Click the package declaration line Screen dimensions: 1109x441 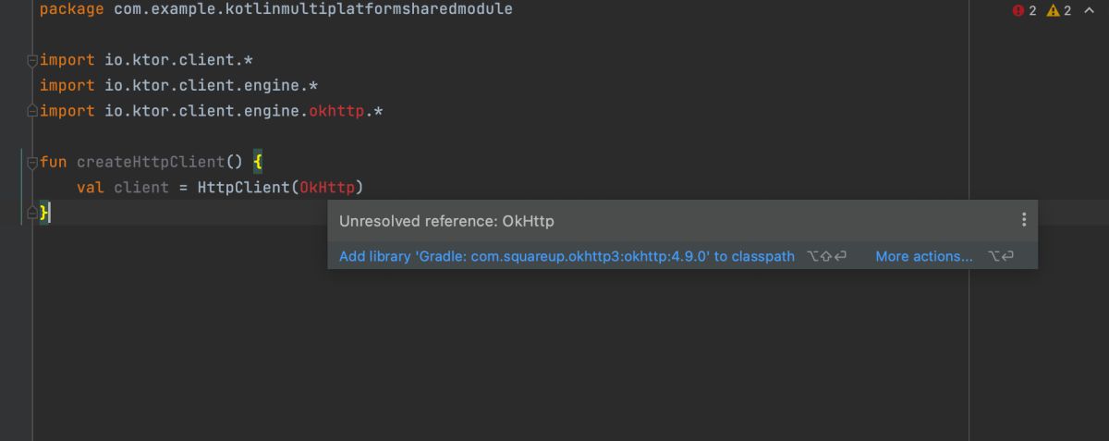(x=275, y=9)
